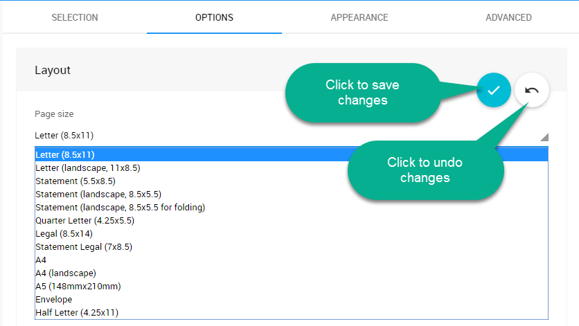Viewport: 579px width, 326px height.
Task: Select Letter (8.5x11) in the list
Action: [65, 154]
